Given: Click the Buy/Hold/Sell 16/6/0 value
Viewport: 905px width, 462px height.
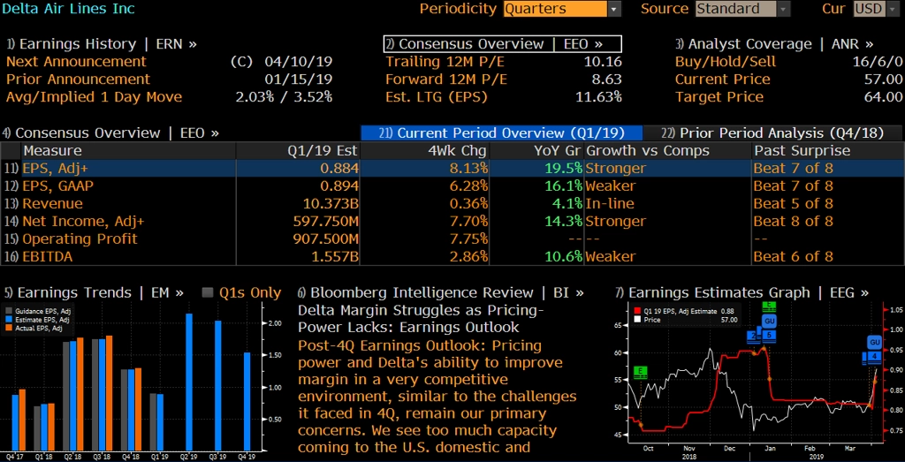Looking at the screenshot, I should point(876,62).
